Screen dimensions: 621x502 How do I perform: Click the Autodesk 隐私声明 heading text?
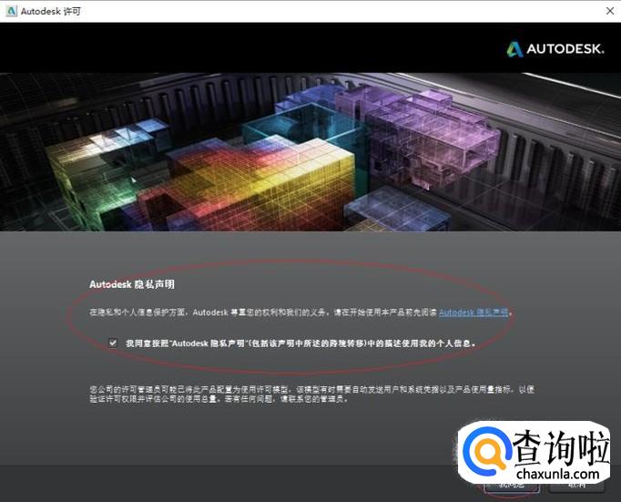pyautogui.click(x=132, y=284)
